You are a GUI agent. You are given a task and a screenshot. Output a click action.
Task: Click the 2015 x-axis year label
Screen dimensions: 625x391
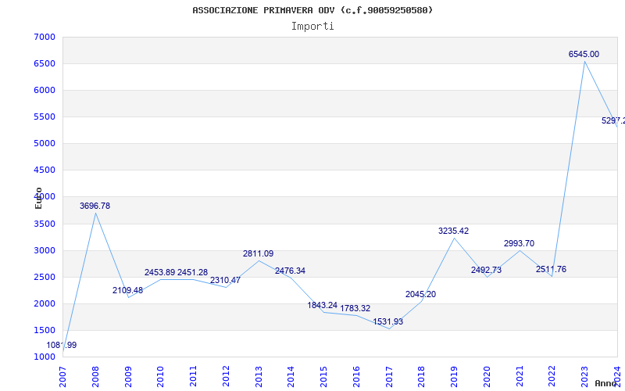tap(323, 377)
